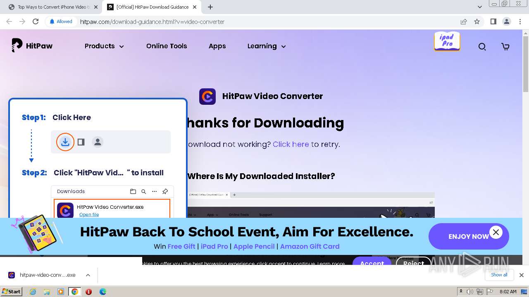Open the shopping cart icon
This screenshot has width=529, height=297.
coord(505,47)
